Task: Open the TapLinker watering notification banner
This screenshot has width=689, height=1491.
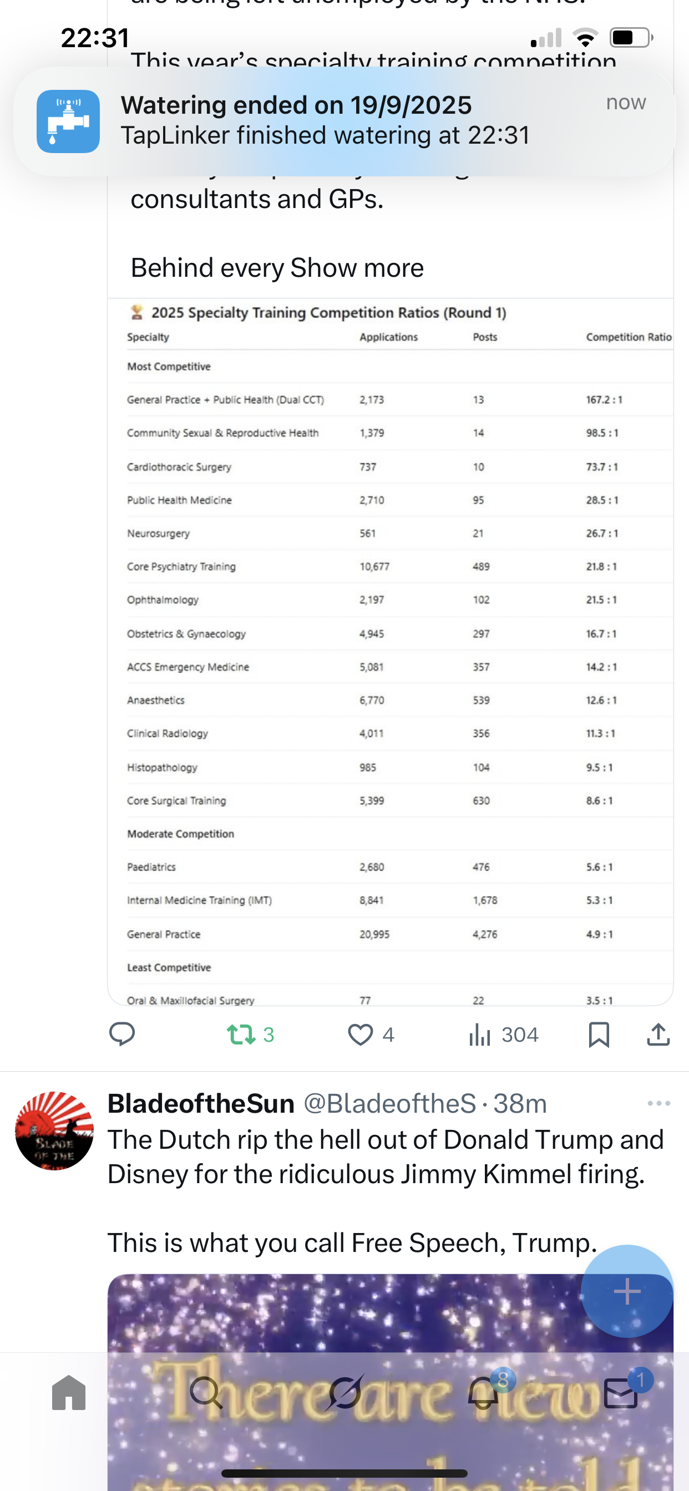Action: tap(344, 121)
